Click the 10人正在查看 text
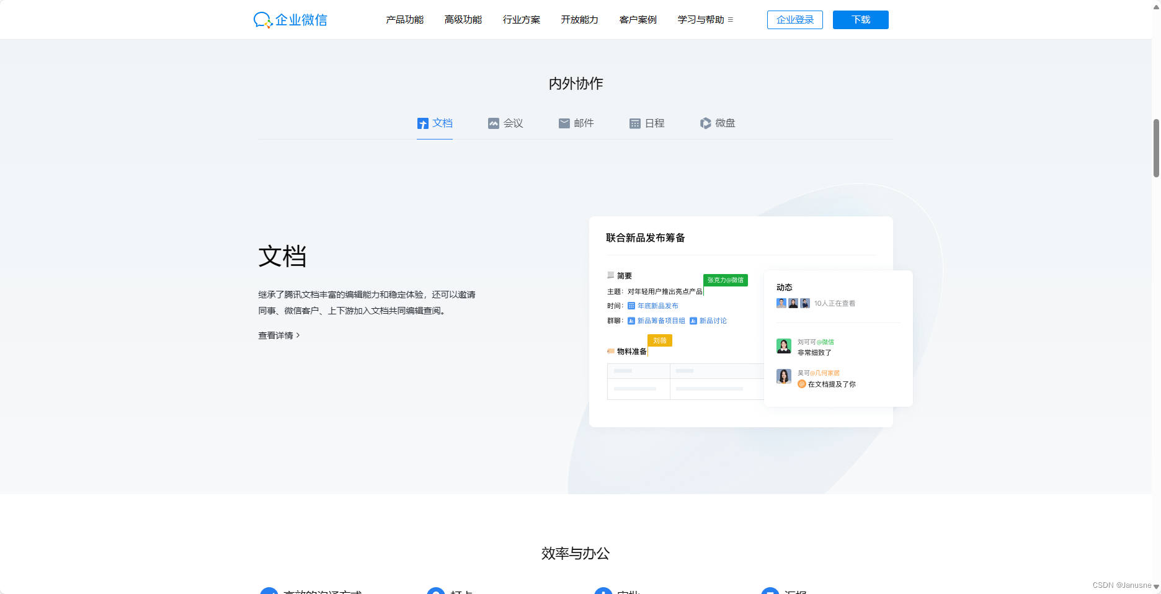This screenshot has width=1161, height=594. pos(835,303)
